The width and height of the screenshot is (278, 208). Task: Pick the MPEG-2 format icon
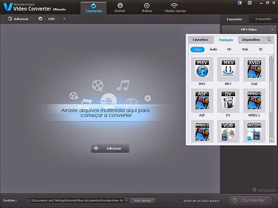point(202,132)
